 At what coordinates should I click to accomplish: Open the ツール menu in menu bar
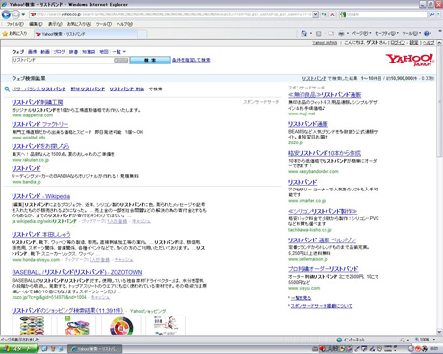pos(104,24)
